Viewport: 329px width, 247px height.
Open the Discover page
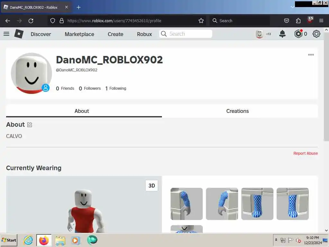(x=41, y=34)
